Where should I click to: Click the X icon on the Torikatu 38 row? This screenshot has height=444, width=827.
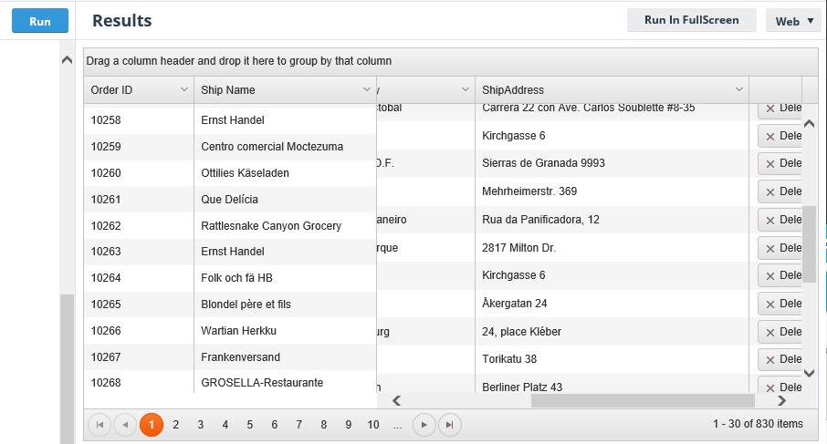[769, 359]
